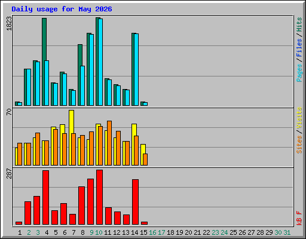This screenshot has width=306, height=239.
Task: Click the red KB bar for day 10
Action: (x=99, y=197)
